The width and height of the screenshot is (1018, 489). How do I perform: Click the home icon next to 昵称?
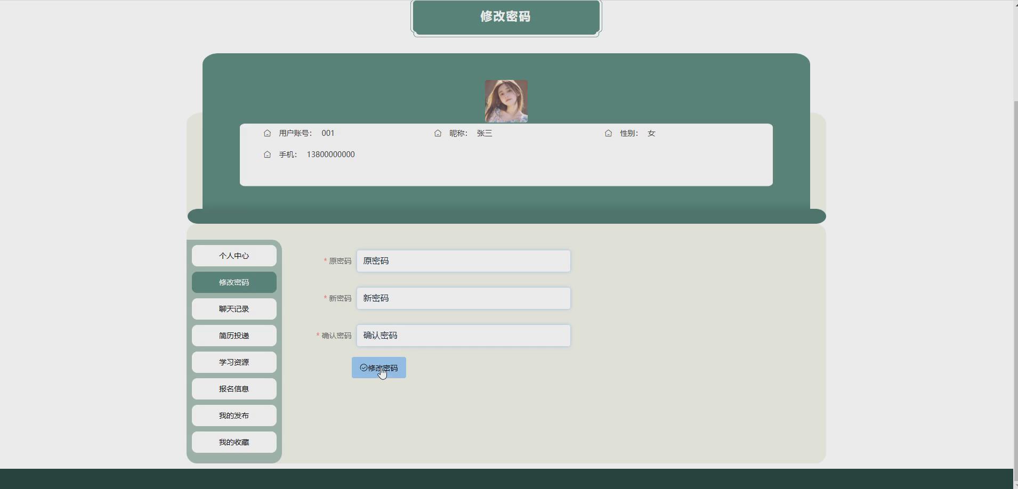[x=437, y=133]
